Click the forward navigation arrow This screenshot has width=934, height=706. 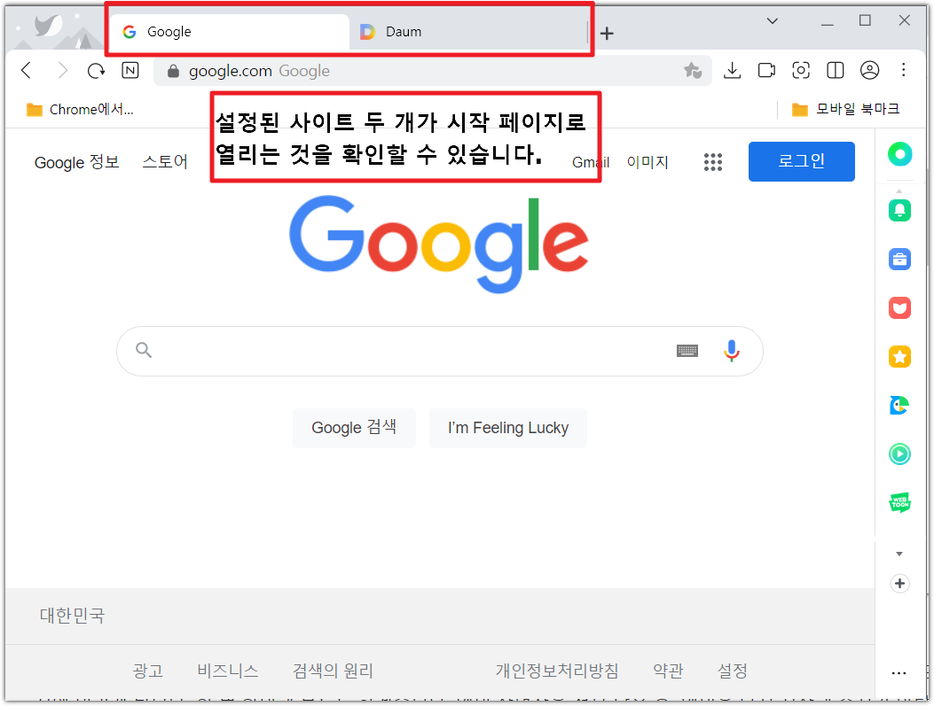click(62, 70)
